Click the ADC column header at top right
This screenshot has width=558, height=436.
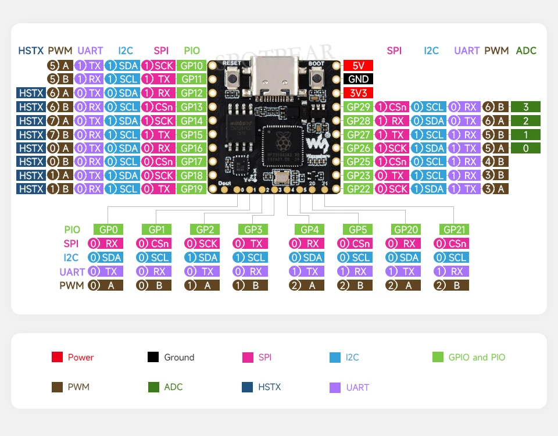[526, 51]
